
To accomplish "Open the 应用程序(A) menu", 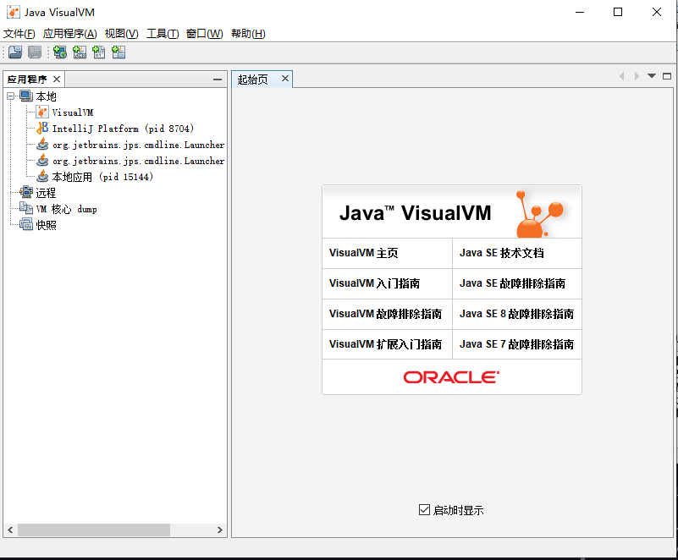I will pos(70,33).
